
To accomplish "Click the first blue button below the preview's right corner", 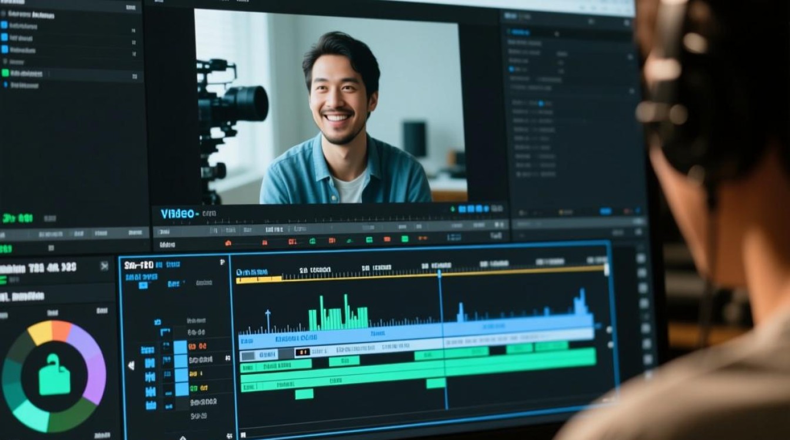I will click(462, 208).
